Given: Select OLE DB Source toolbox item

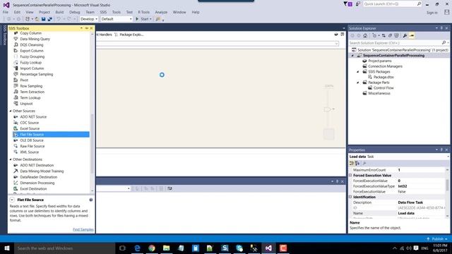Looking at the screenshot, I should [32, 140].
